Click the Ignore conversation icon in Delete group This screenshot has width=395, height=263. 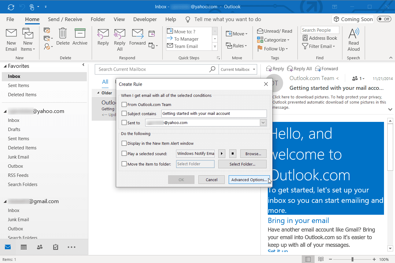pos(47,30)
